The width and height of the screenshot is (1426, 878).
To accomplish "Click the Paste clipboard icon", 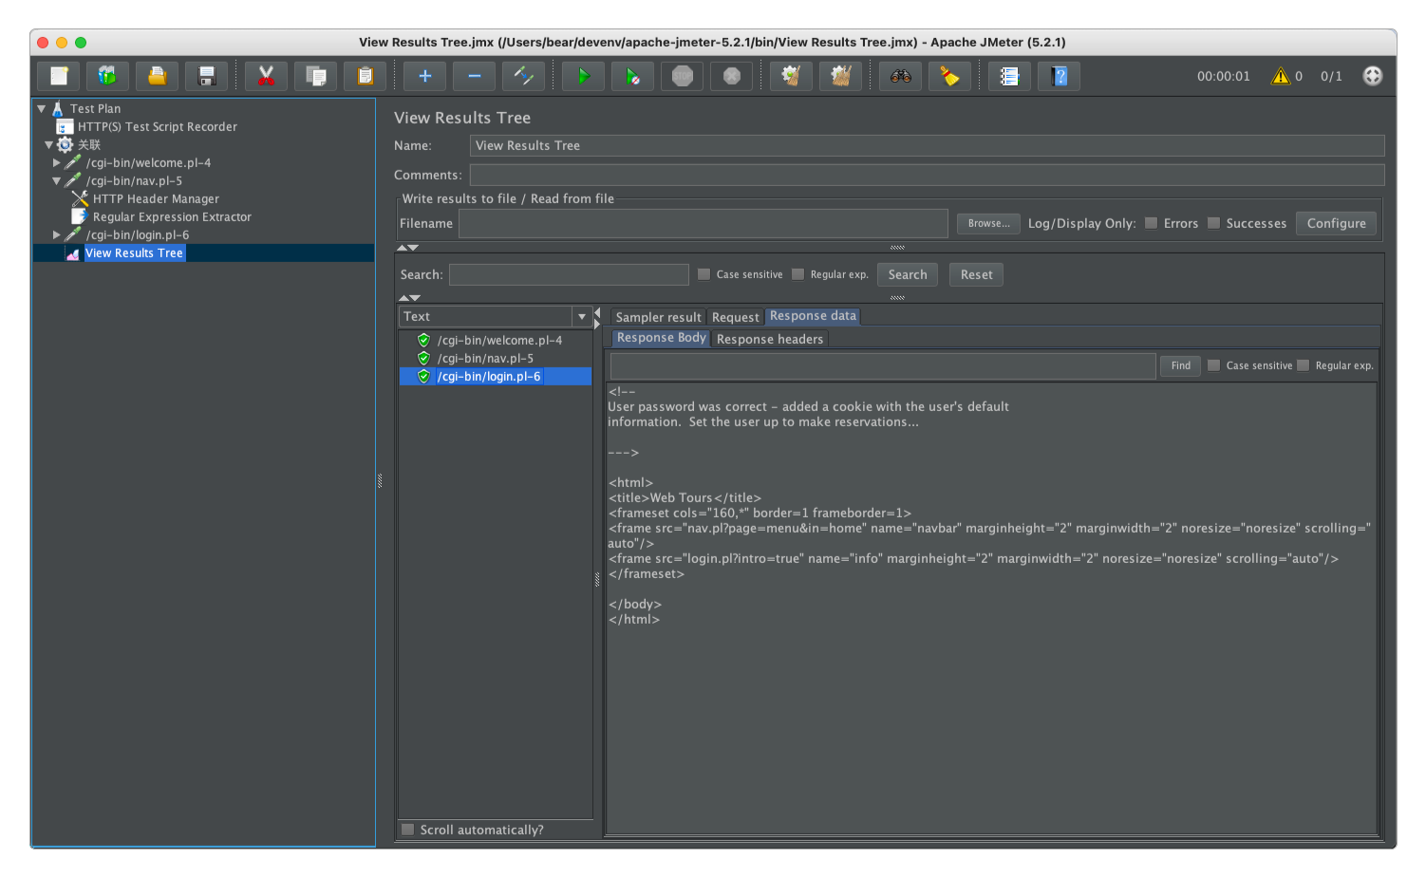I will pos(366,76).
